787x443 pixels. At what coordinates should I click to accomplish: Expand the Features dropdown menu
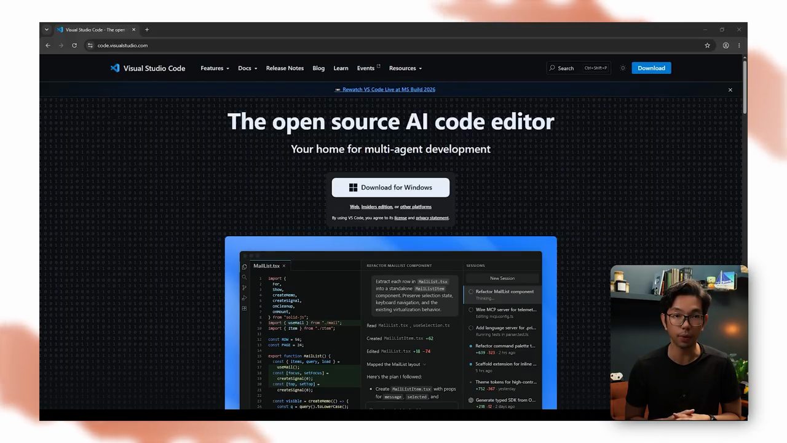[x=215, y=68]
